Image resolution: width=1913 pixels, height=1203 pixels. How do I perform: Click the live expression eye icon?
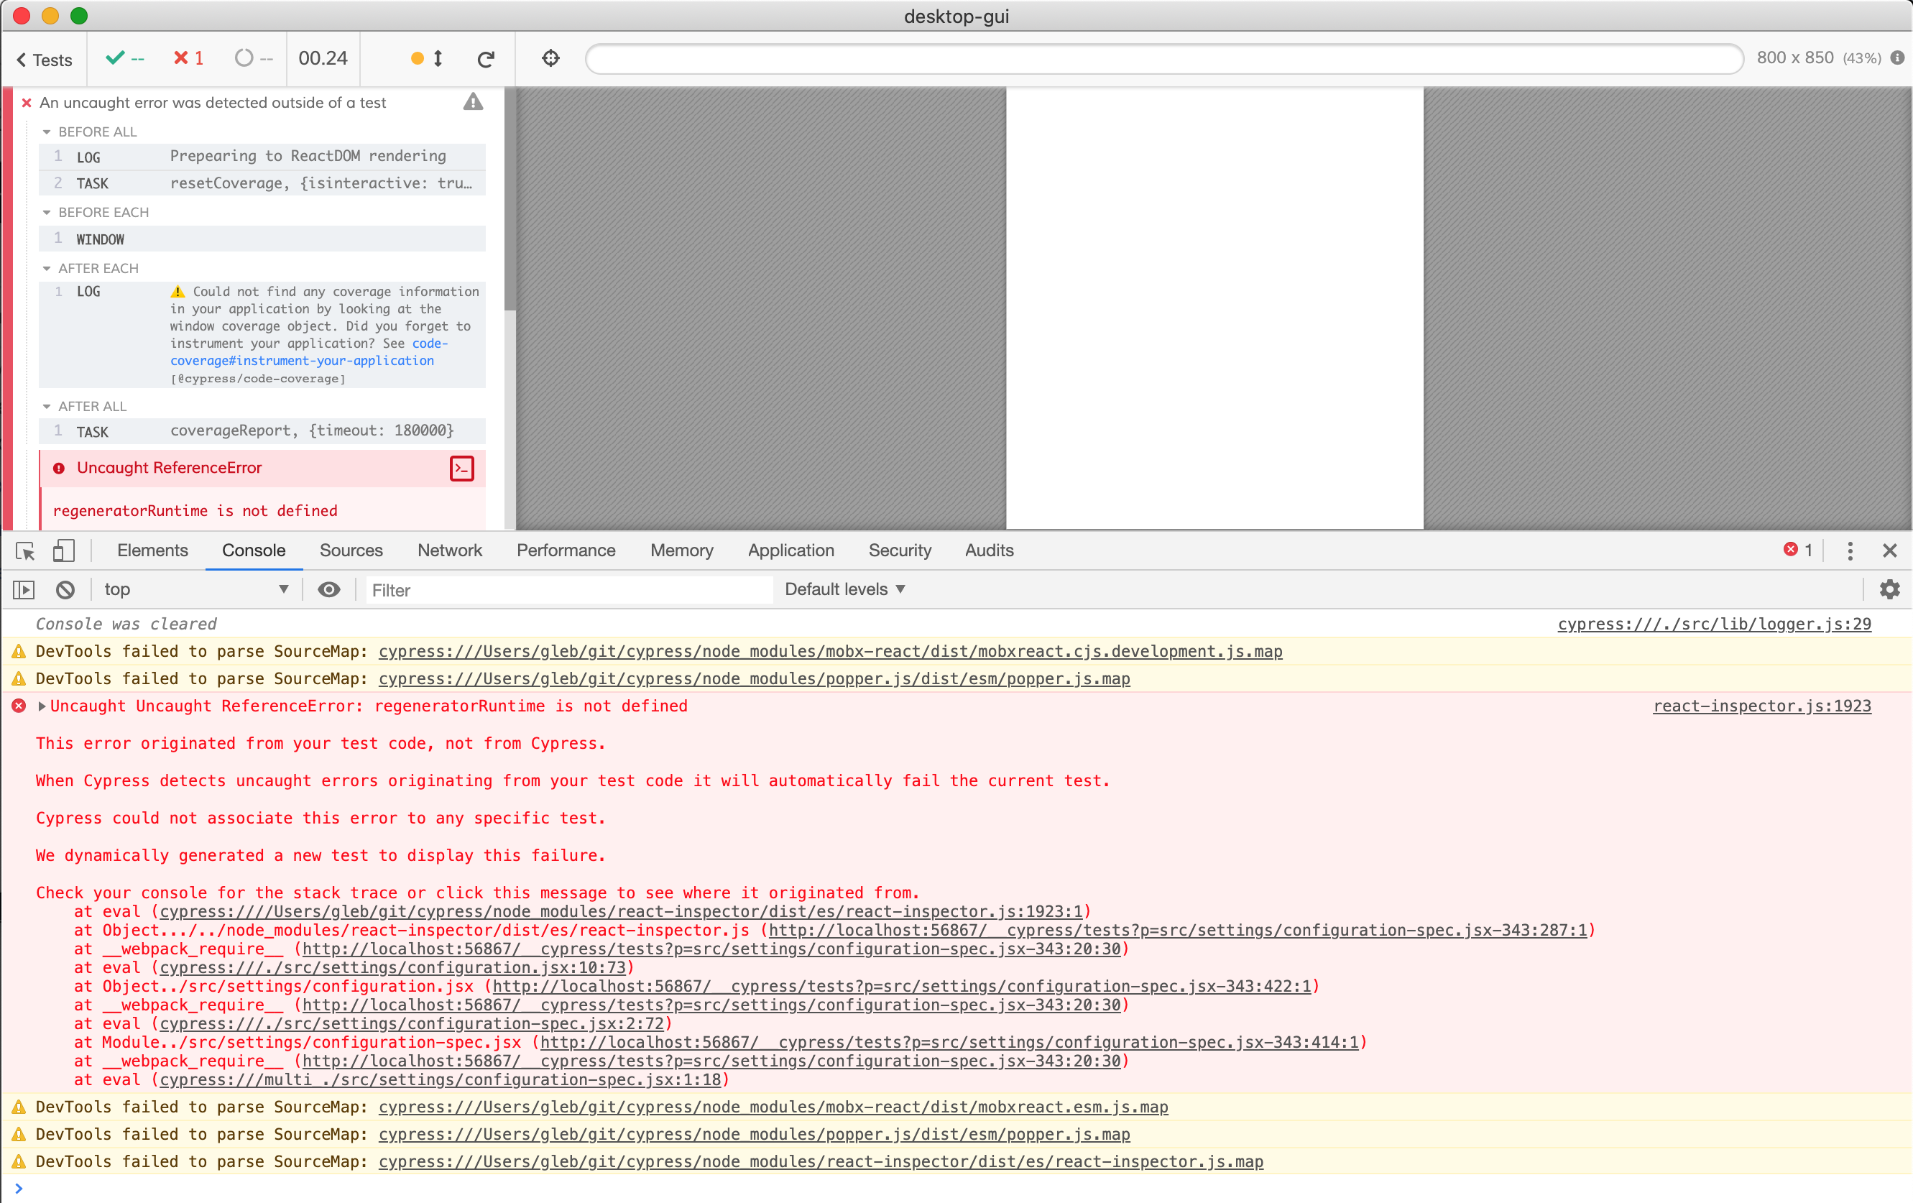point(329,589)
